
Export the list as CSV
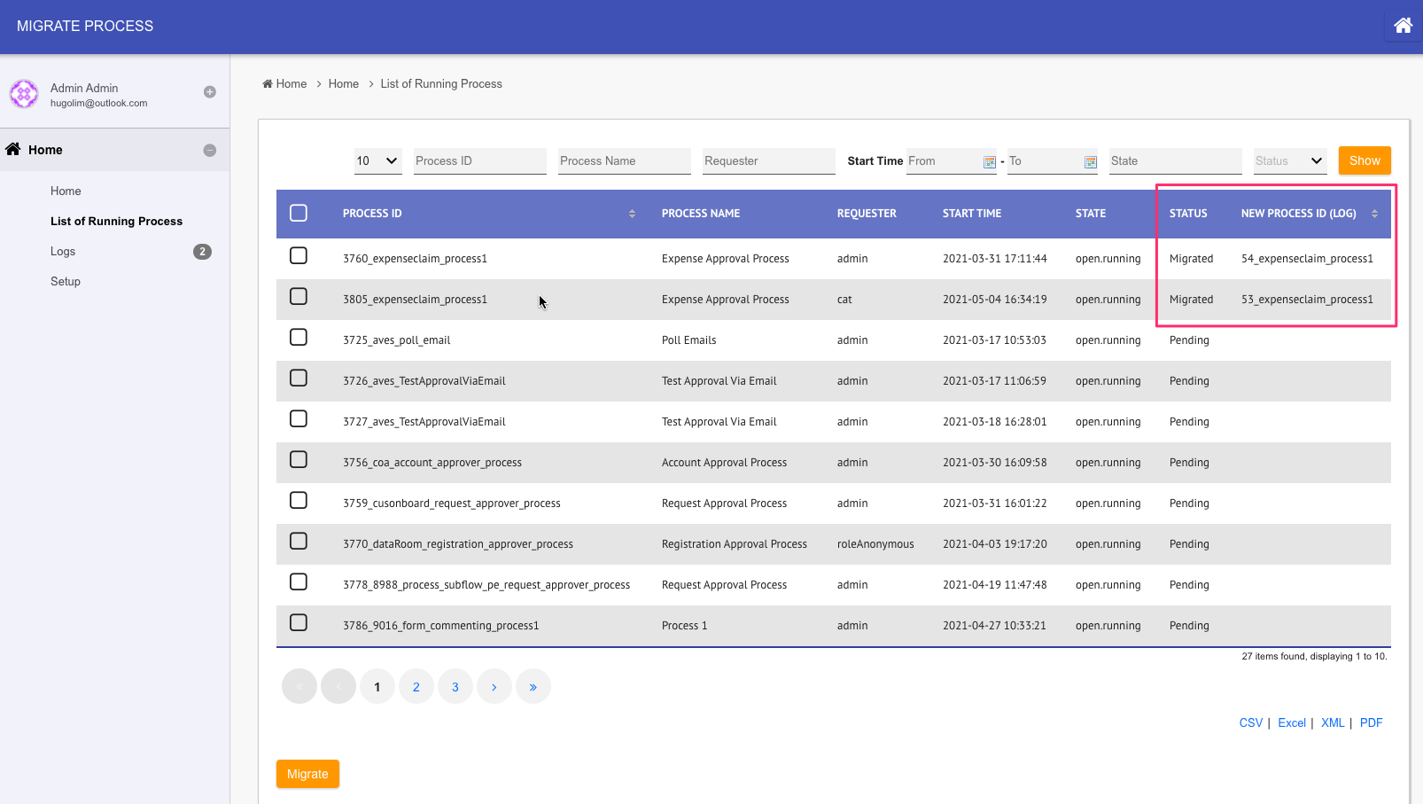(1250, 723)
